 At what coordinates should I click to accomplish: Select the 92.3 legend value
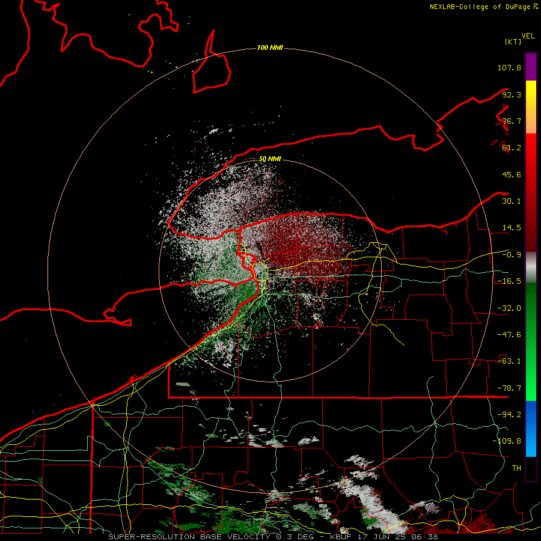click(512, 94)
